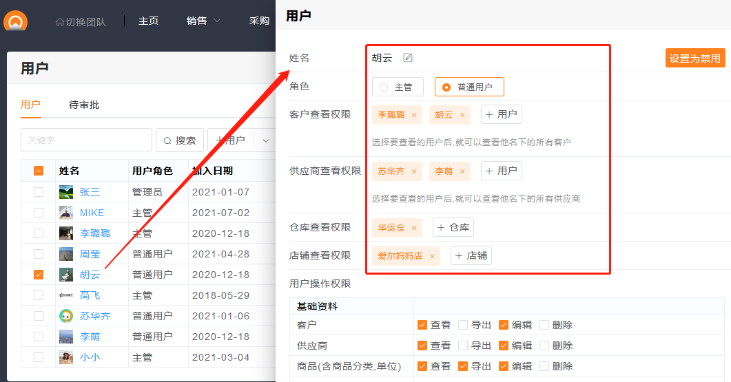This screenshot has height=382, width=731.
Task: Remove 爱尔妈妈店 shop tag
Action: [432, 256]
